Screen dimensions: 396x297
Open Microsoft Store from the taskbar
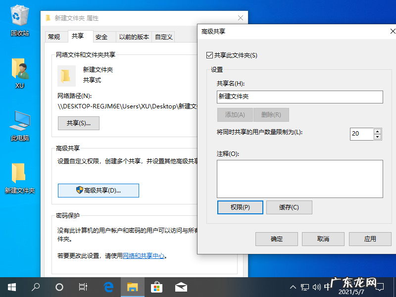pyautogui.click(x=156, y=287)
